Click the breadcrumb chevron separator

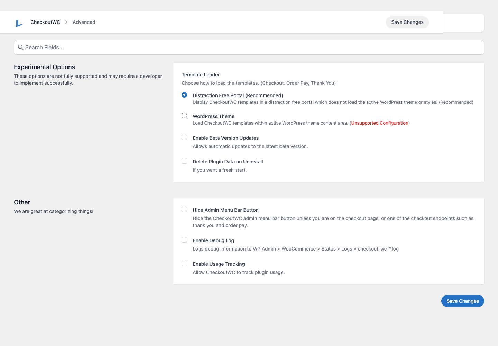coord(66,22)
